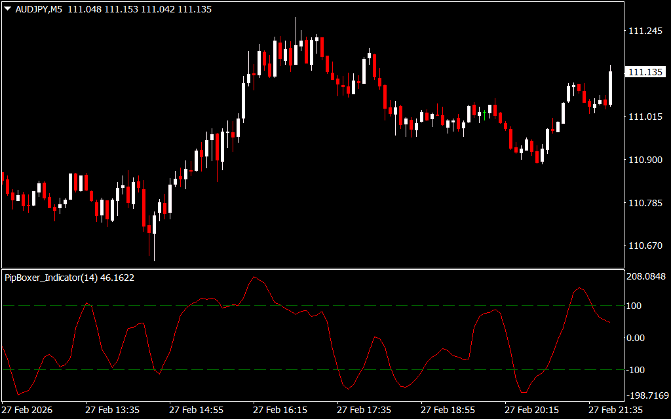
Task: Click the 100 level on indicator scale
Action: (636, 306)
